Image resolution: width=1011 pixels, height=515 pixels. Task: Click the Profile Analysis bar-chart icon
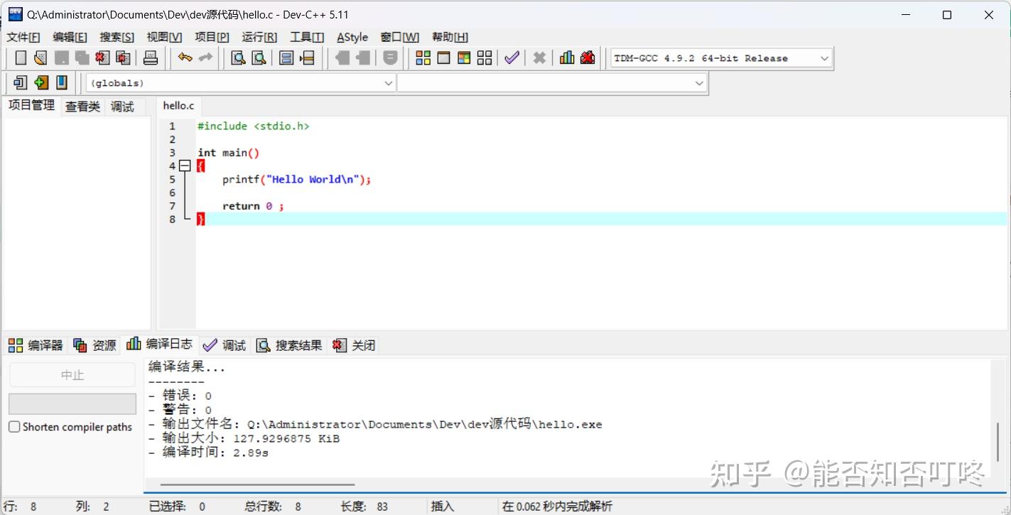566,58
